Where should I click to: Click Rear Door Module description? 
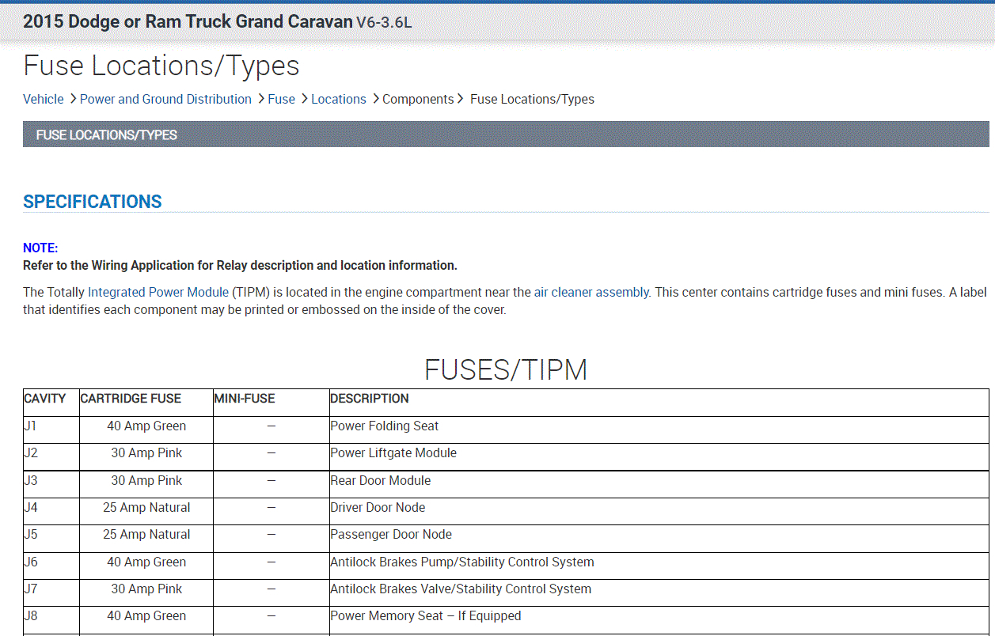click(381, 481)
